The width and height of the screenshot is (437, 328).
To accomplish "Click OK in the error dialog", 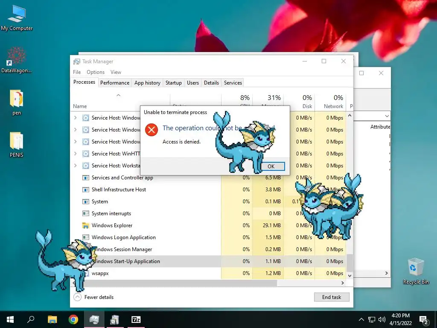I will click(x=271, y=167).
